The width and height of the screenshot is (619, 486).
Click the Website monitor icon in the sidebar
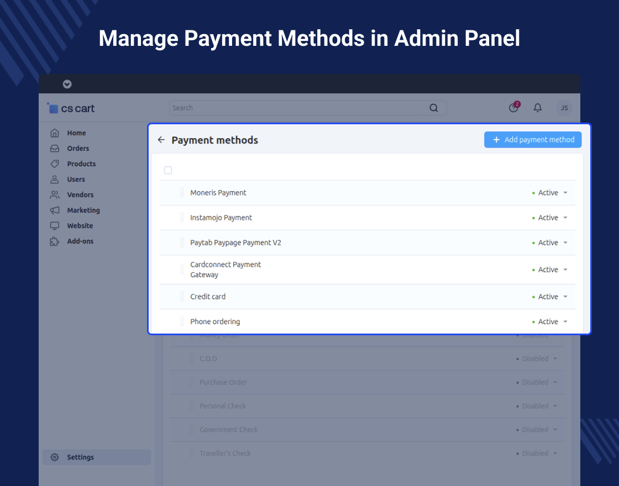55,226
